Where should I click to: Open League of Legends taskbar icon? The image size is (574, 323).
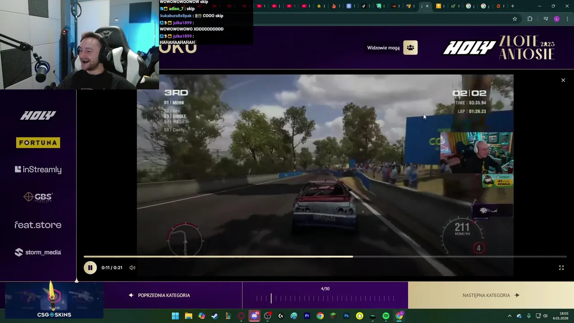click(228, 316)
